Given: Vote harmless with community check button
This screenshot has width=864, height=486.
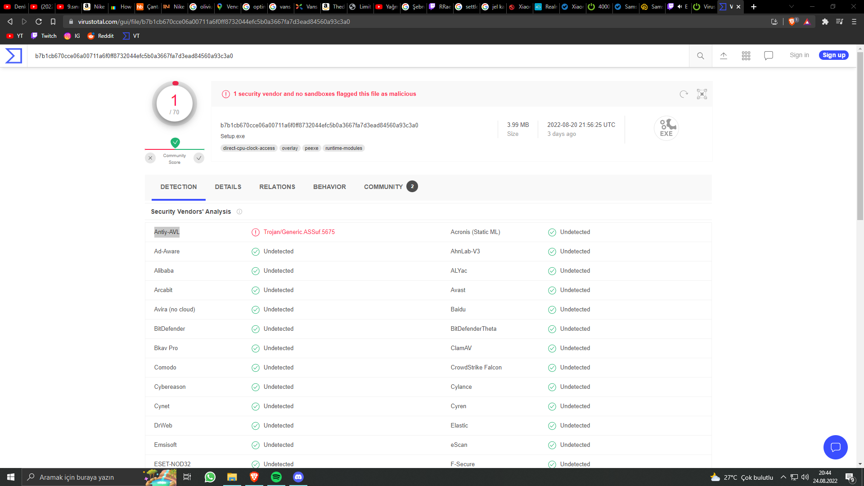Looking at the screenshot, I should 199,158.
